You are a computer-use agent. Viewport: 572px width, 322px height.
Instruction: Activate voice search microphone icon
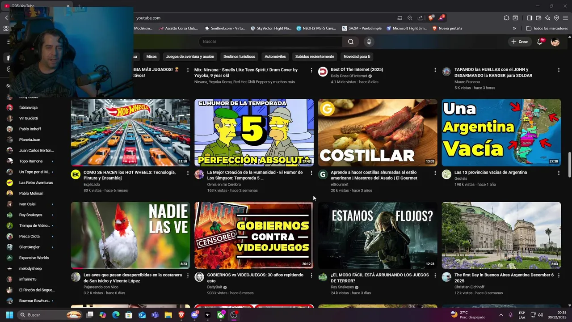pyautogui.click(x=369, y=42)
